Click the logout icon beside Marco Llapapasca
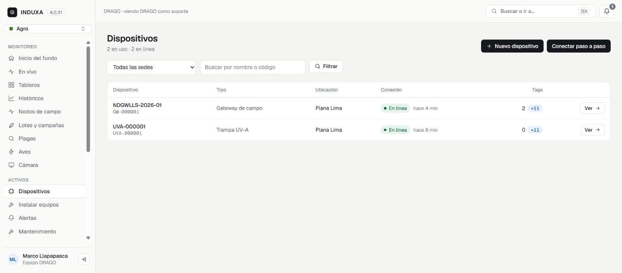Screen dimensions: 622x273 (84, 259)
